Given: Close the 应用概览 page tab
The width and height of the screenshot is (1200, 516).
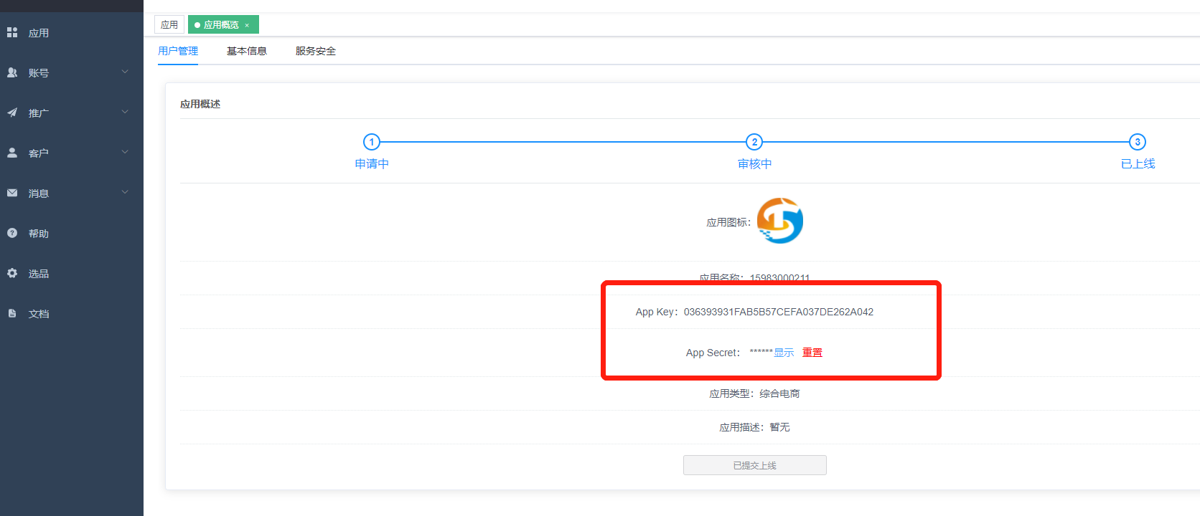Looking at the screenshot, I should [247, 25].
